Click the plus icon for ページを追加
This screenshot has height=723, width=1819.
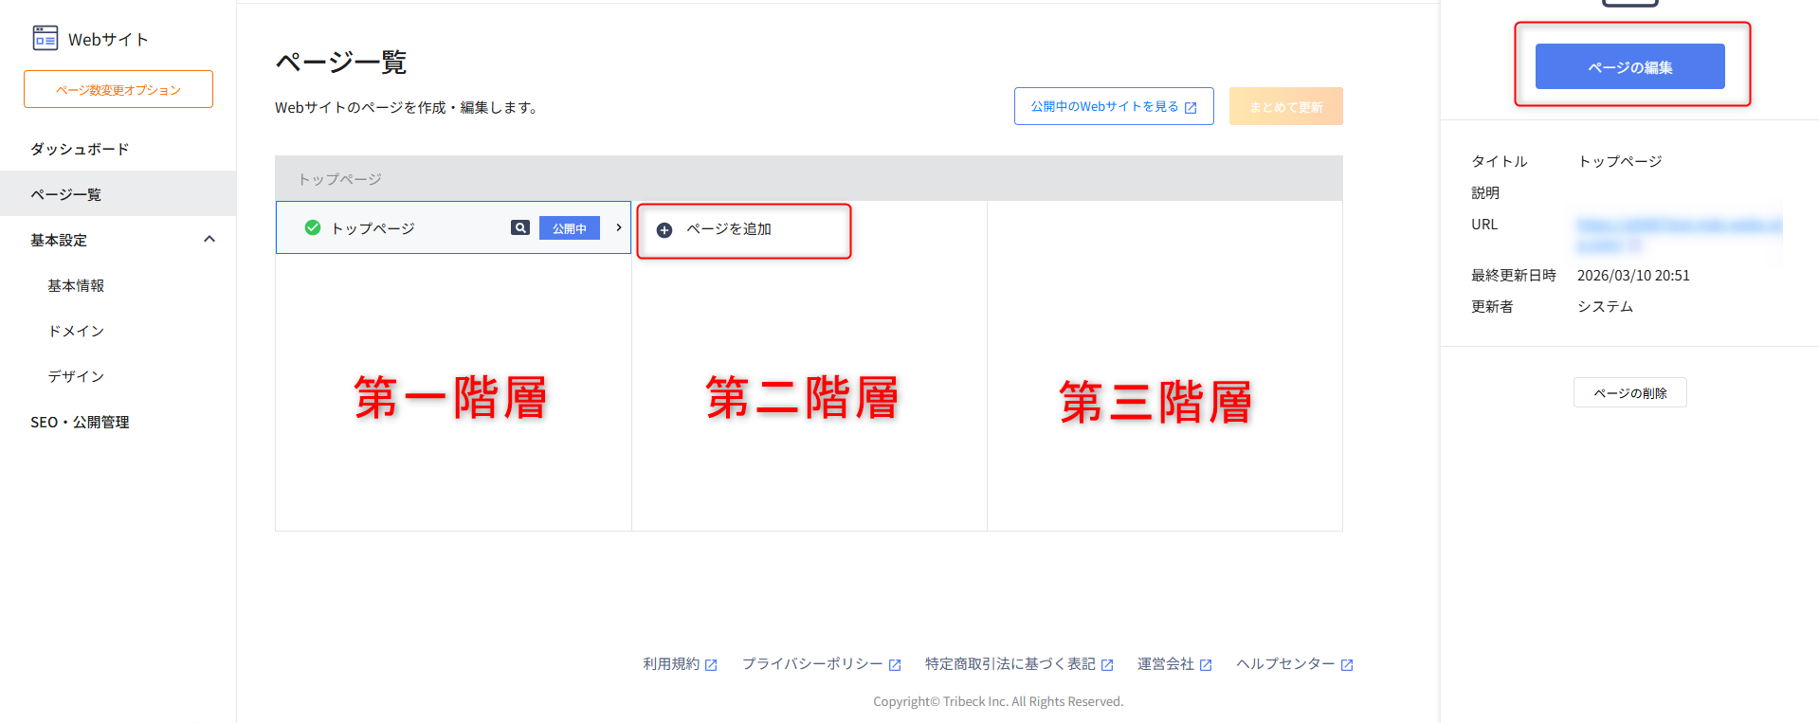coord(664,230)
